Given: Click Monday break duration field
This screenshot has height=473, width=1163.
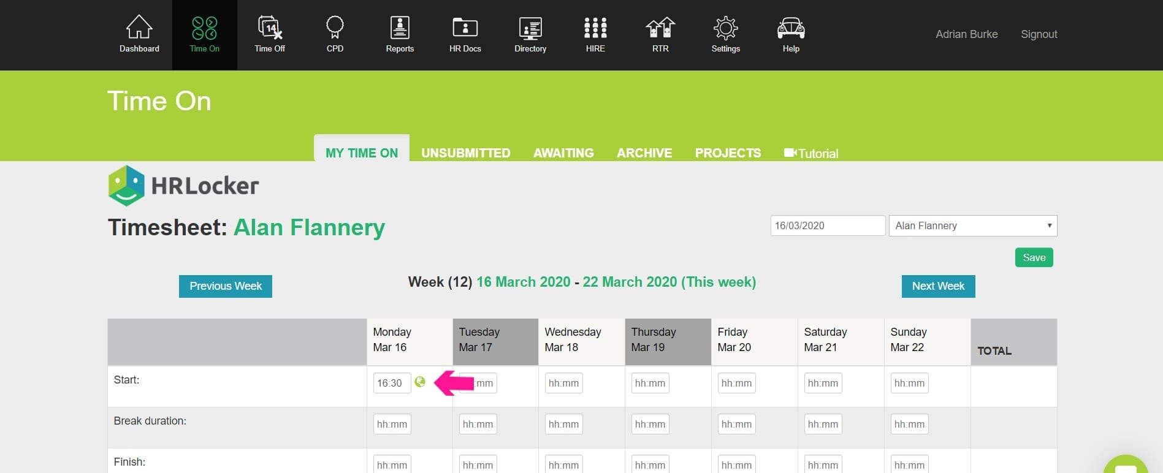Looking at the screenshot, I should [392, 424].
